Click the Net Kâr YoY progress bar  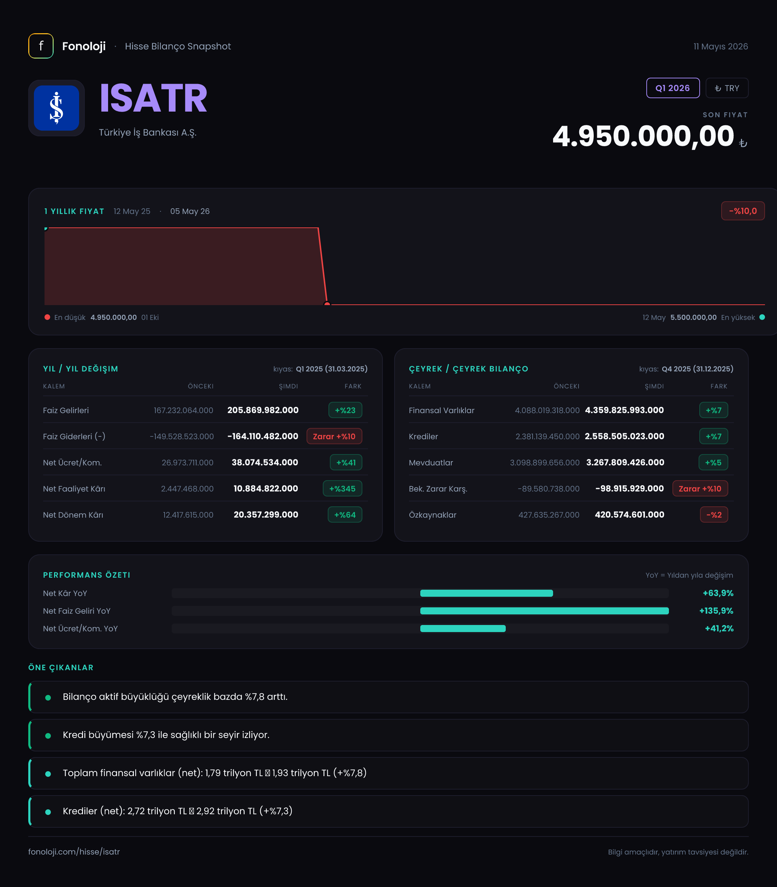pyautogui.click(x=420, y=593)
